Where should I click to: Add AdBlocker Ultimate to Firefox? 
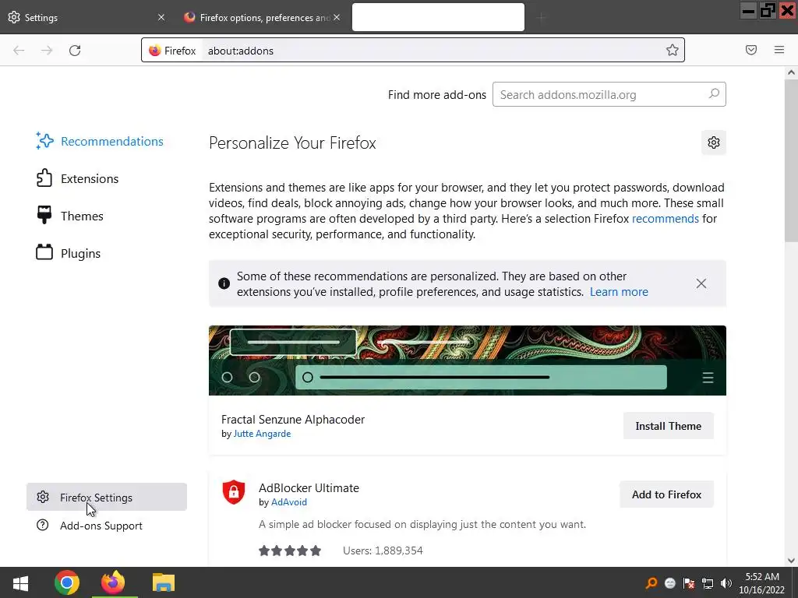666,494
